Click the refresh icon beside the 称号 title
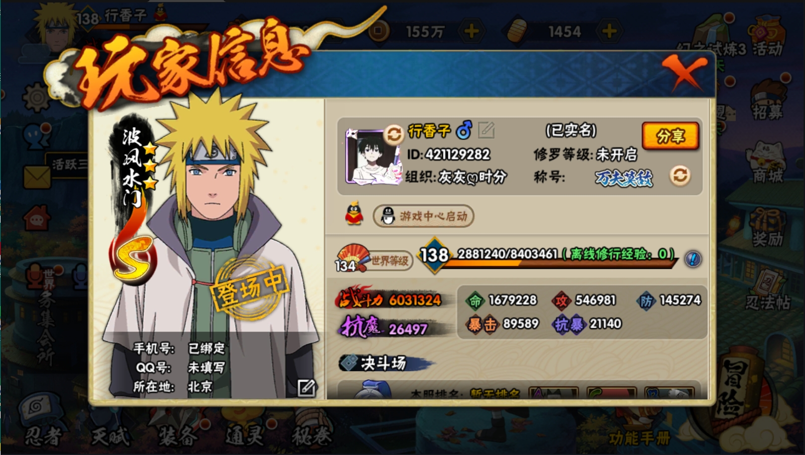The width and height of the screenshot is (805, 455). [680, 176]
